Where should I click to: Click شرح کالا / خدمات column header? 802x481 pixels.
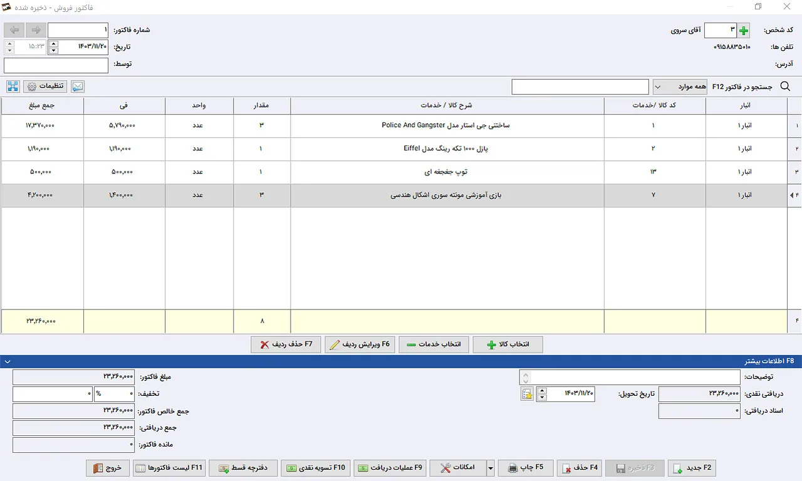tap(447, 106)
